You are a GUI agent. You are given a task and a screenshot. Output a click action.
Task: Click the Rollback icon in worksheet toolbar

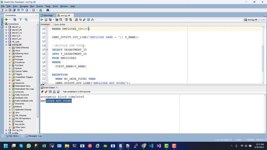71,20
